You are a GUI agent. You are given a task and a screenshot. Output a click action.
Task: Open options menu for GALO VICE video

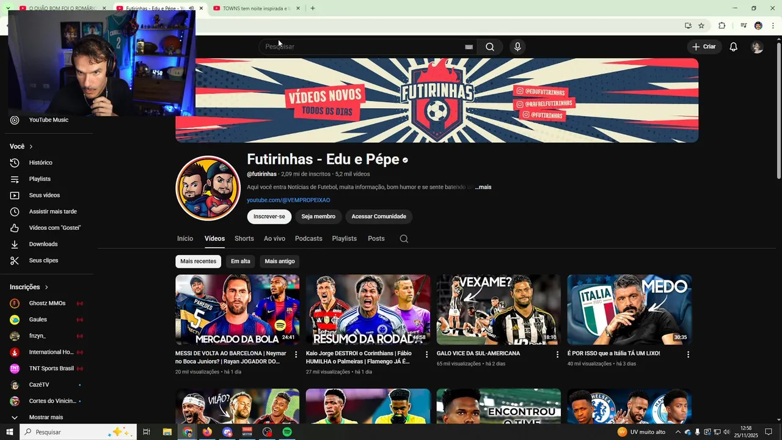click(x=557, y=354)
